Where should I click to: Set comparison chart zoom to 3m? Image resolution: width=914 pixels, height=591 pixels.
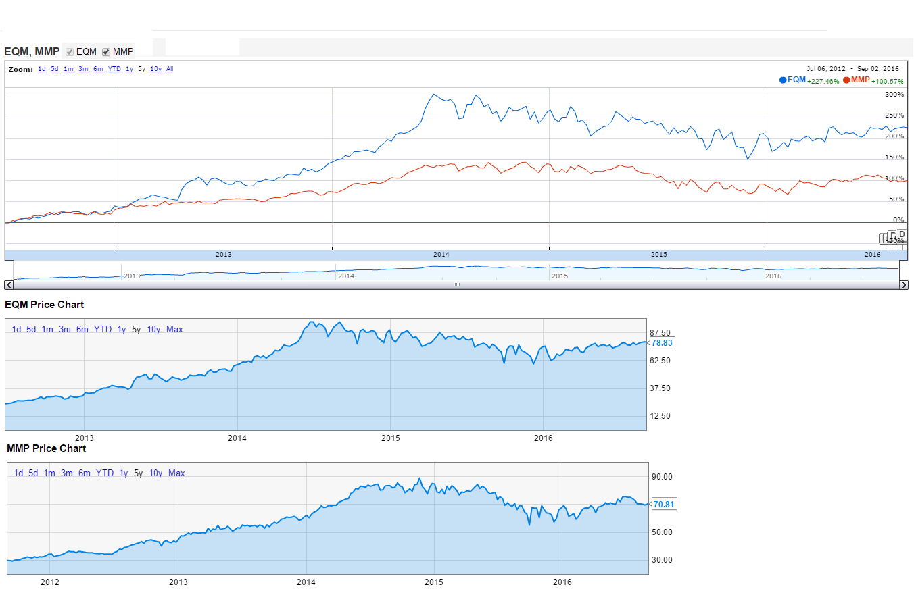click(x=83, y=69)
